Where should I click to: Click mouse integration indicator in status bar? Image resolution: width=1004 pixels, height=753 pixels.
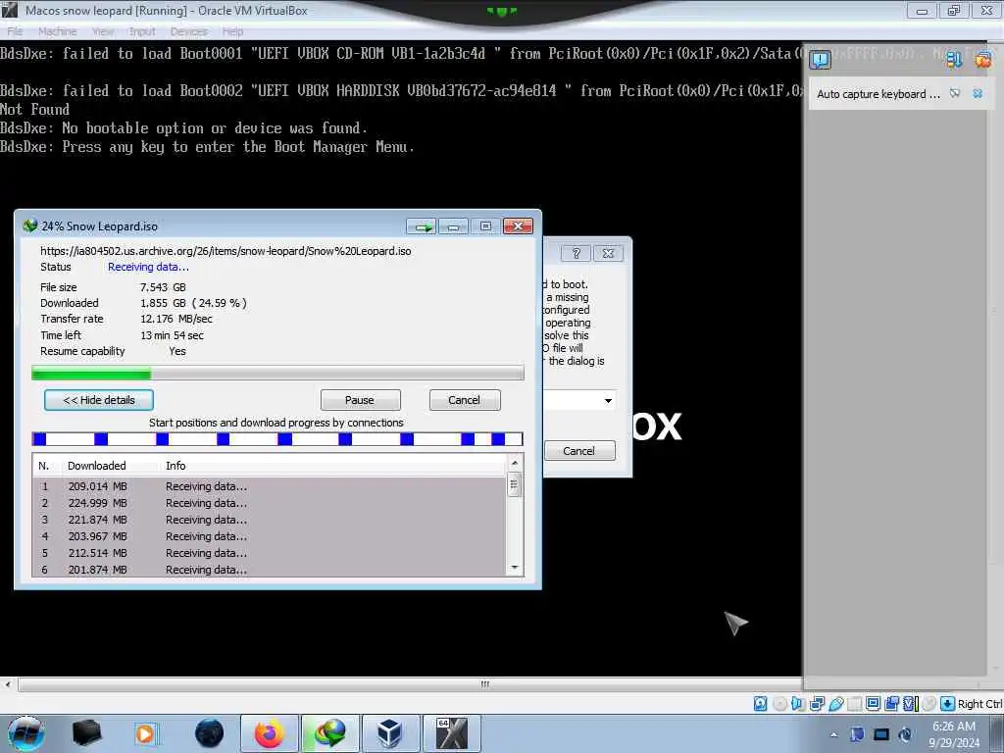coord(929,704)
